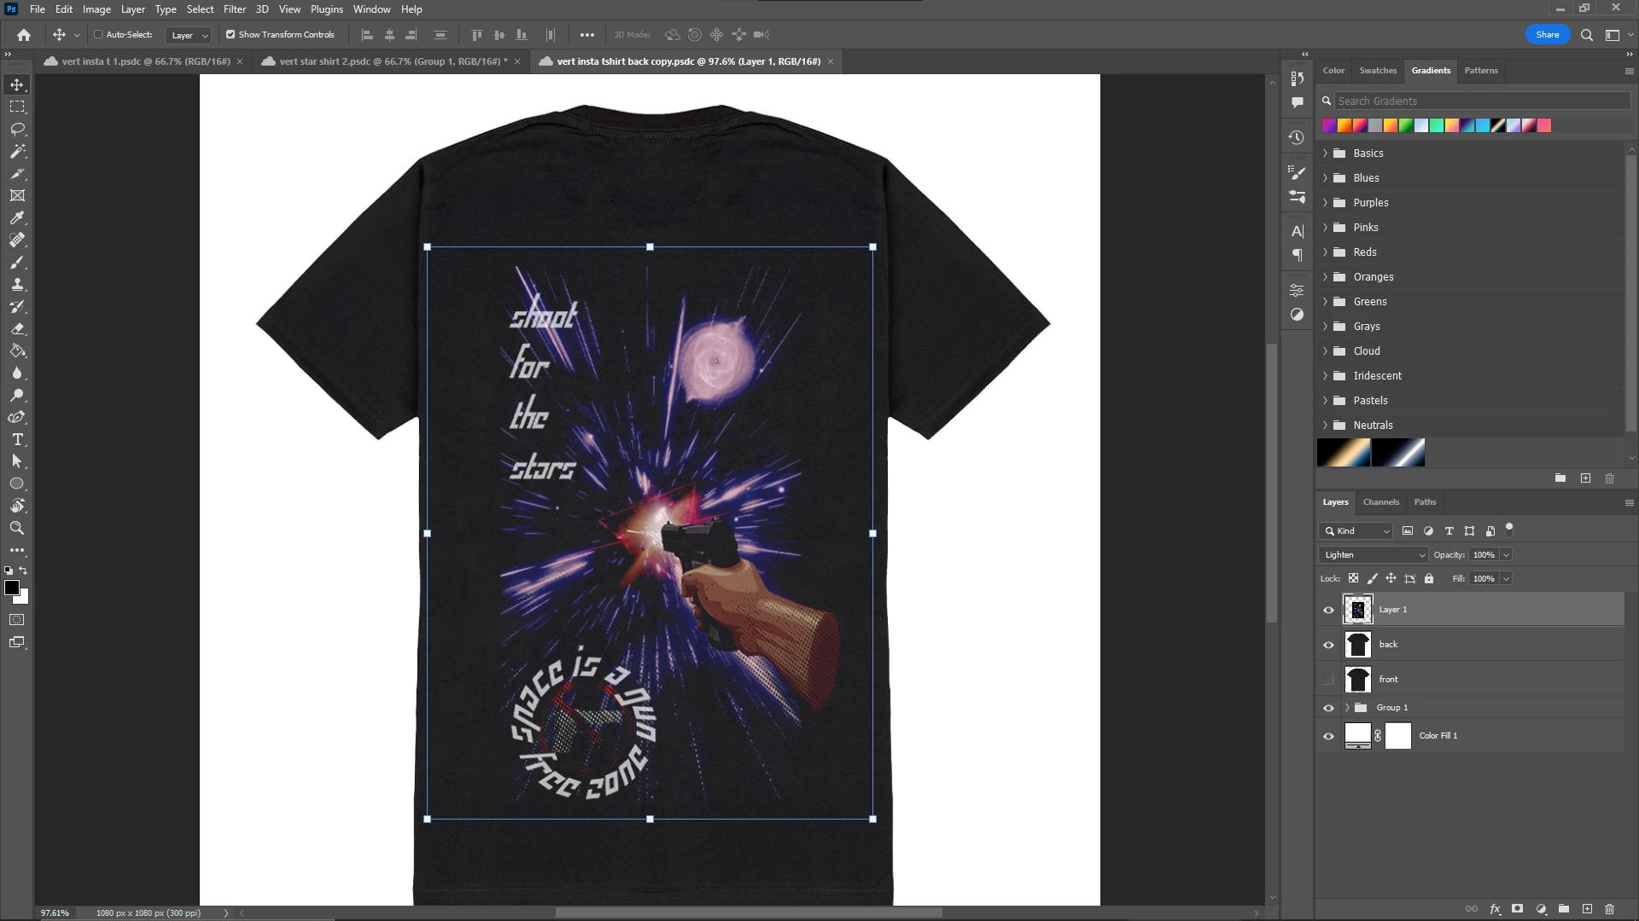Select the Clone Stamp tool
This screenshot has height=921, width=1639.
coord(17,285)
